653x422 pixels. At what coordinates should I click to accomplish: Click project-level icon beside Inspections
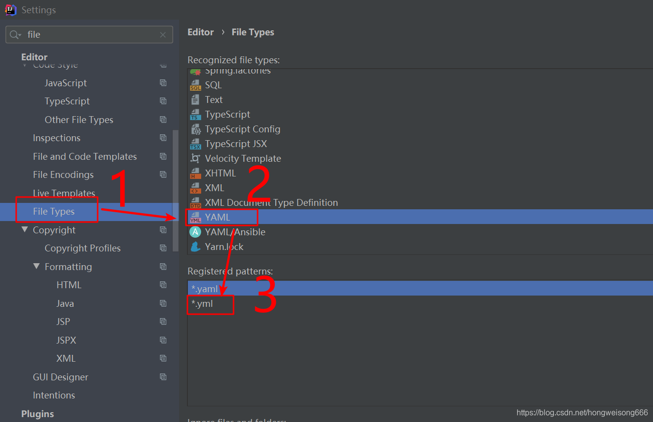pos(163,138)
